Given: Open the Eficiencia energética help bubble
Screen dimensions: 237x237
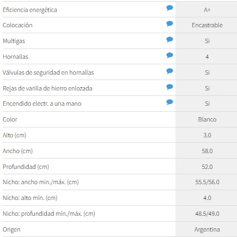Looking at the screenshot, I should [x=169, y=8].
